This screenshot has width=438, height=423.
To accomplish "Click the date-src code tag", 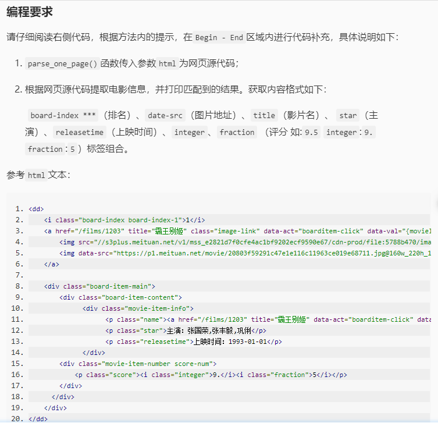I will point(165,115).
